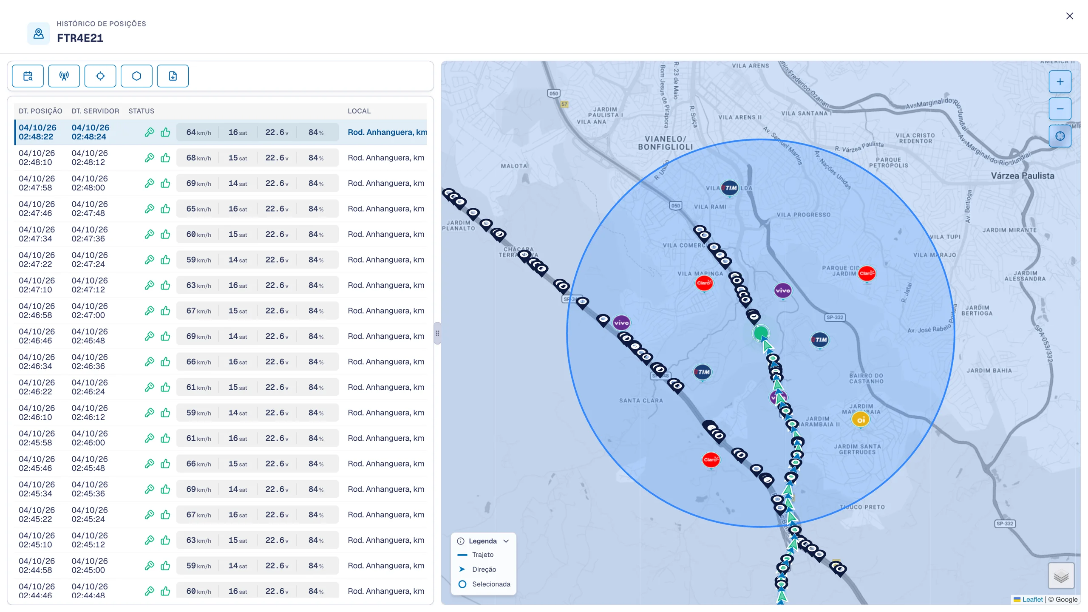Select the hexagon geofence tool
The image size is (1088, 612).
136,76
